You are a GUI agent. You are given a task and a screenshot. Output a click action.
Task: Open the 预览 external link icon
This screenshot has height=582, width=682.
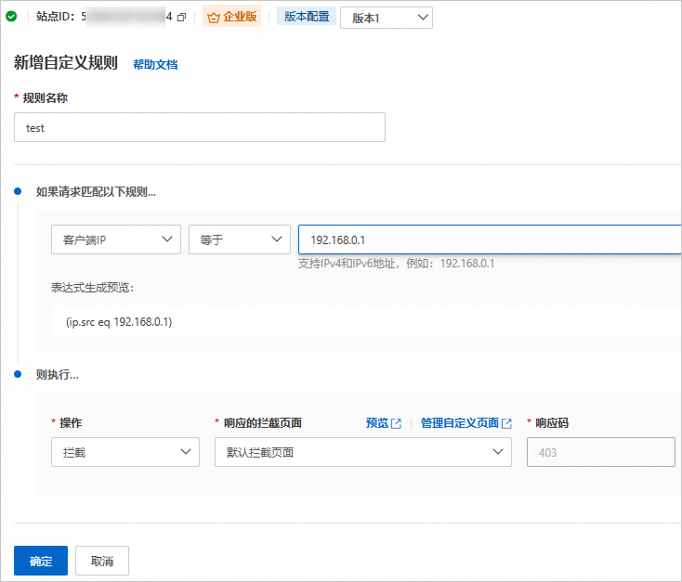(x=396, y=423)
